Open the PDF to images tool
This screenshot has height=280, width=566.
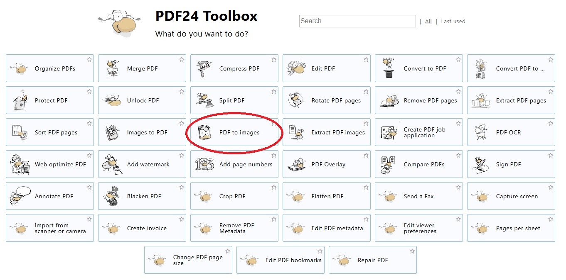[x=239, y=133]
